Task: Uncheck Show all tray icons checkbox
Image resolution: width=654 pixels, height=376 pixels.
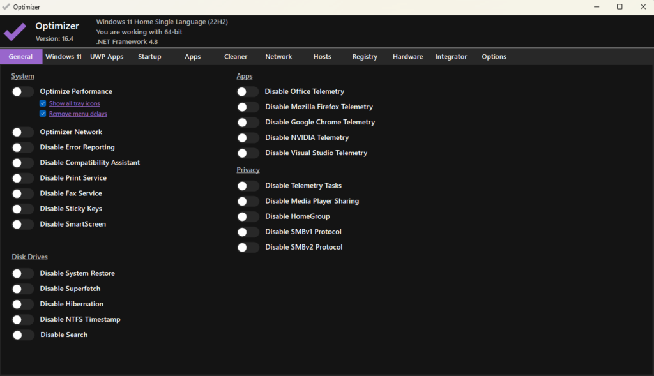Action: (x=43, y=103)
